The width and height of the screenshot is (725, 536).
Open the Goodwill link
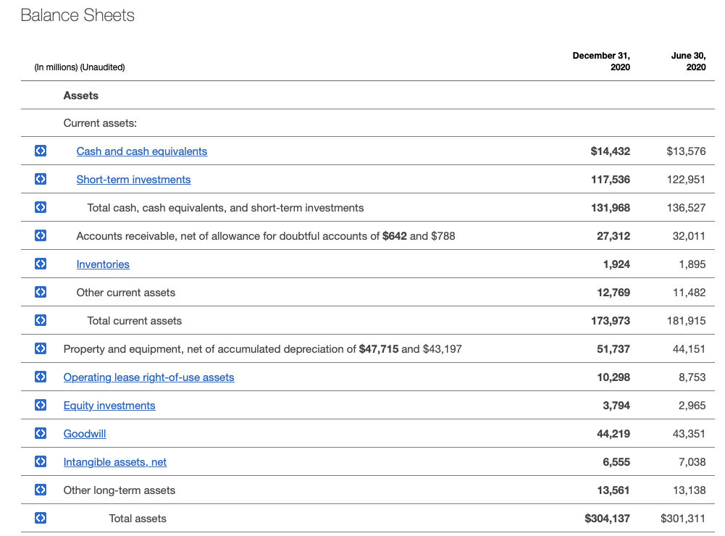pyautogui.click(x=85, y=434)
